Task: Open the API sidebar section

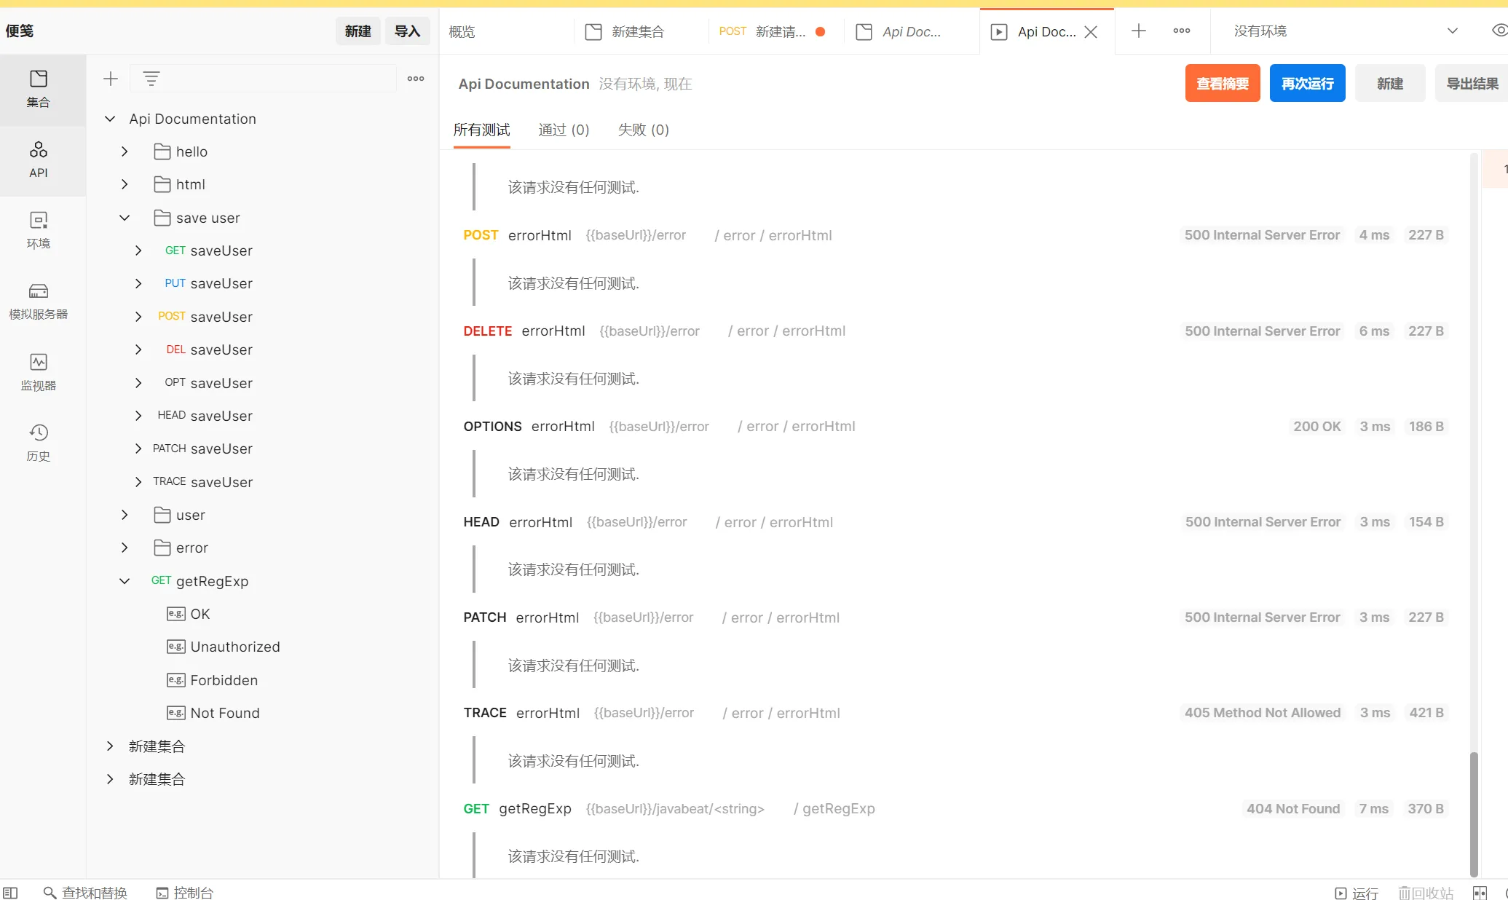Action: coord(39,159)
